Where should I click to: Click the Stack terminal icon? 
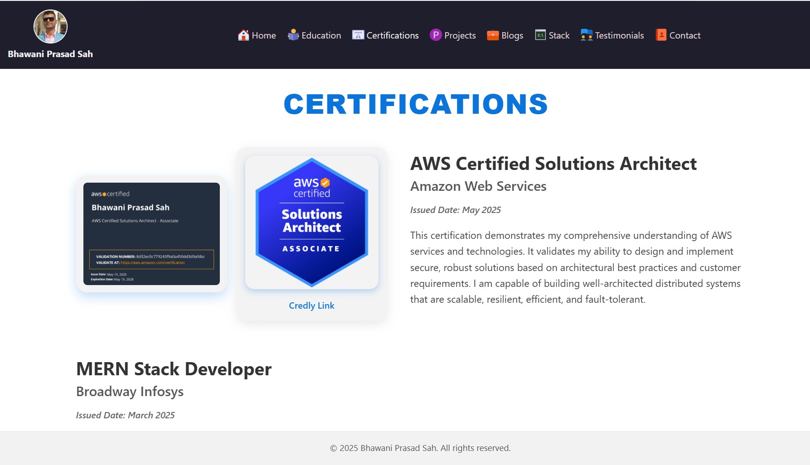(x=540, y=34)
